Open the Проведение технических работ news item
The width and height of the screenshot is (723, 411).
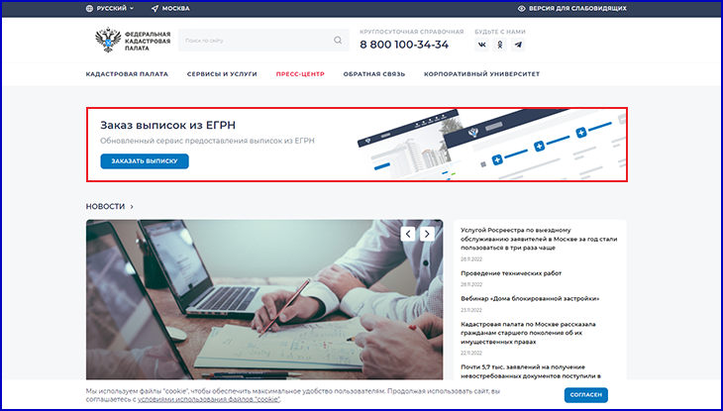511,272
